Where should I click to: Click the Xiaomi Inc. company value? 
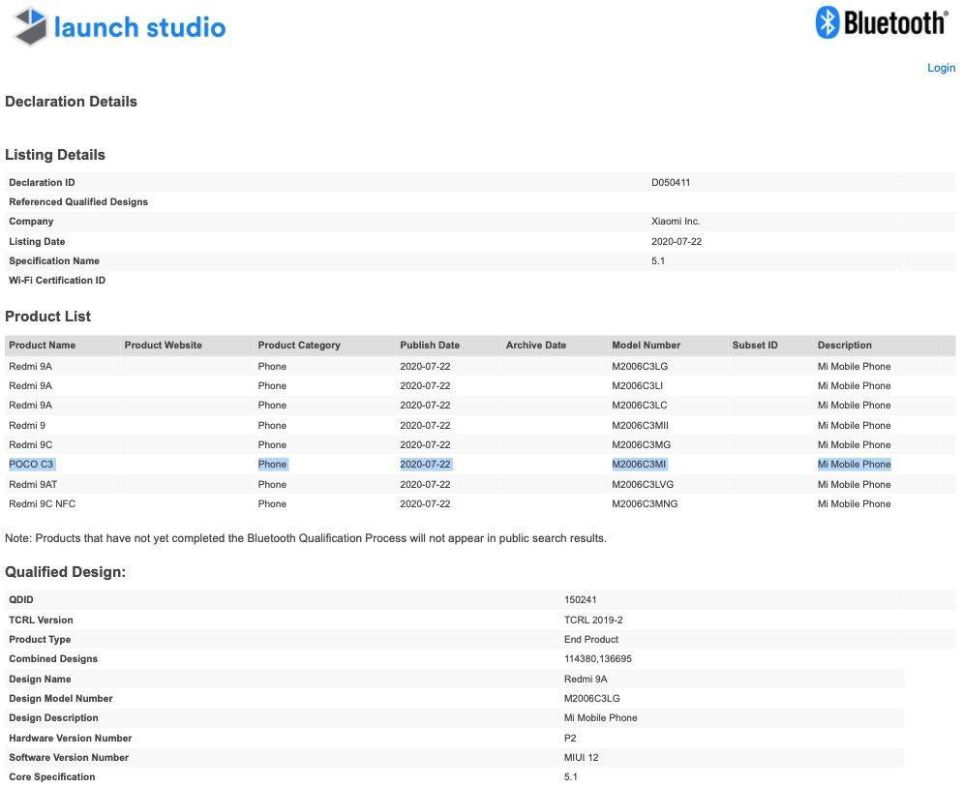[676, 222]
